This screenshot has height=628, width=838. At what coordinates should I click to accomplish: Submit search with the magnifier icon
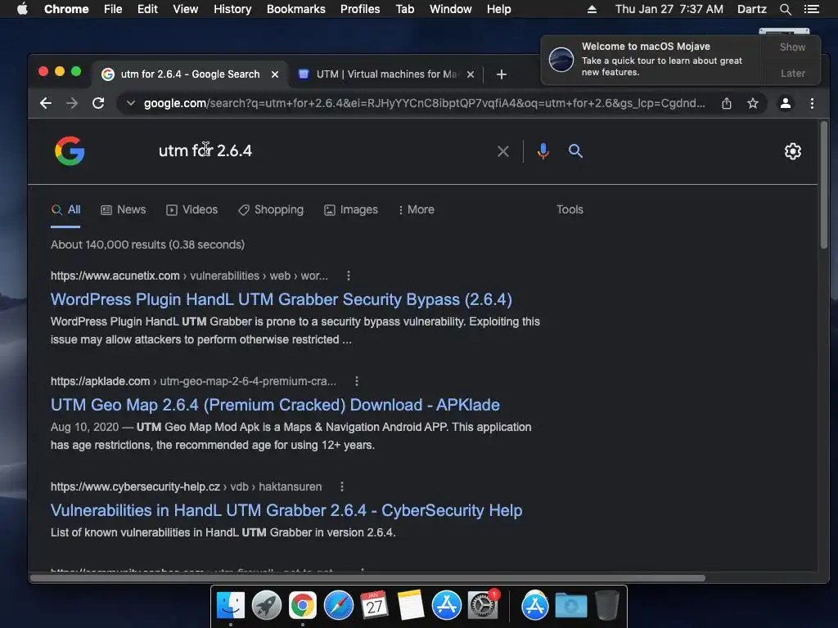pos(575,151)
